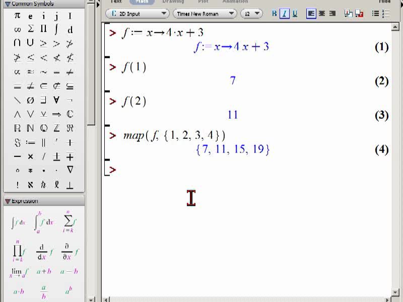Click equation label (4)

click(x=381, y=150)
